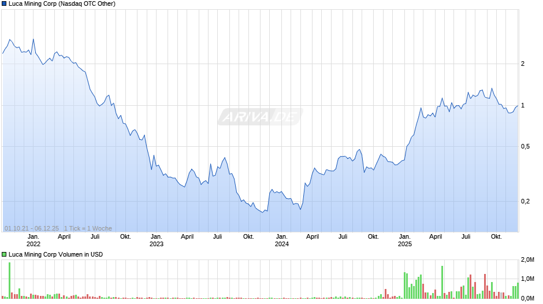Click the 'Jan. 2023' x-axis label
Viewport: 543px width, 304px height.
click(x=156, y=240)
